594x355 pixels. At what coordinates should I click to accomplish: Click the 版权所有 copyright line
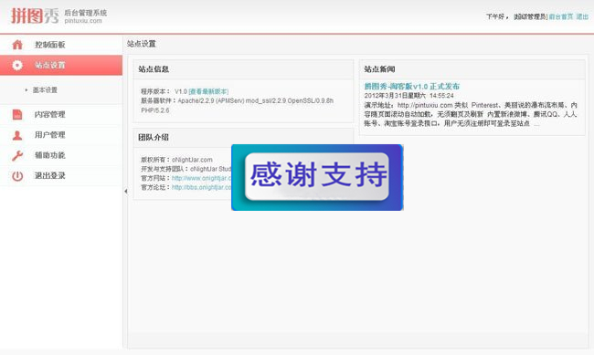(x=176, y=160)
